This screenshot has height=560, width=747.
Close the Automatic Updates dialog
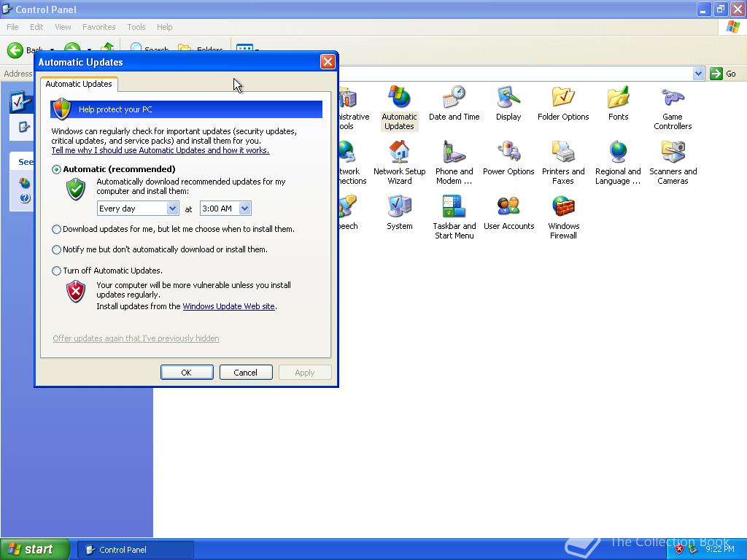tap(328, 62)
